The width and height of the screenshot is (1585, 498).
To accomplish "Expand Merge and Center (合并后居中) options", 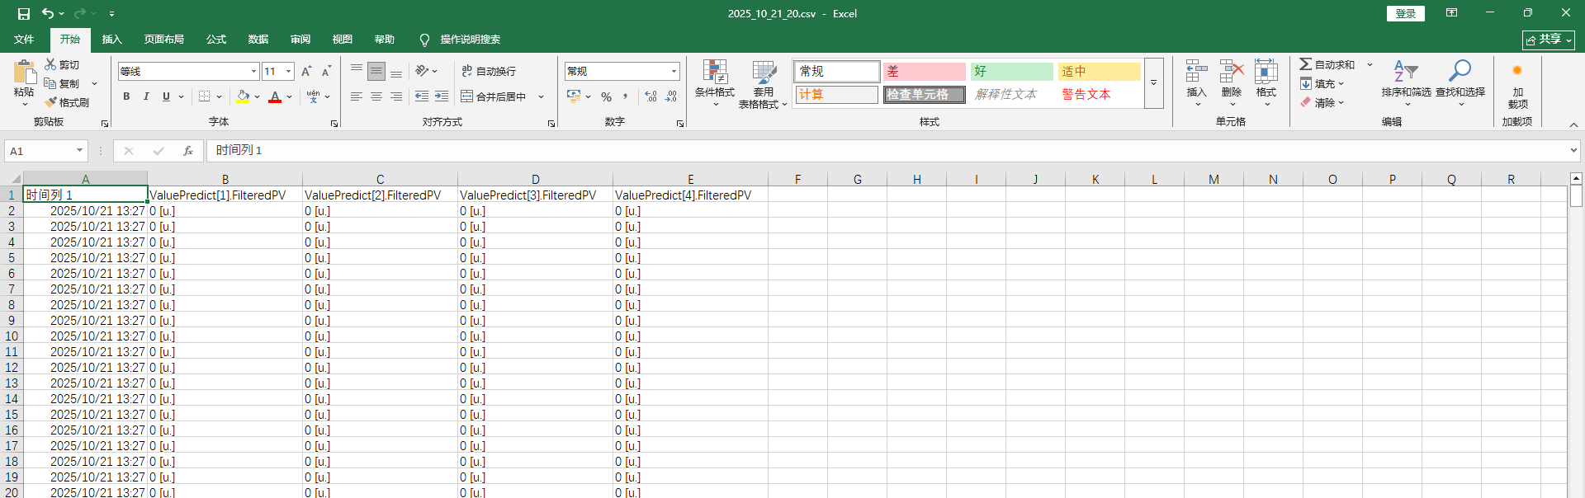I will [x=542, y=96].
